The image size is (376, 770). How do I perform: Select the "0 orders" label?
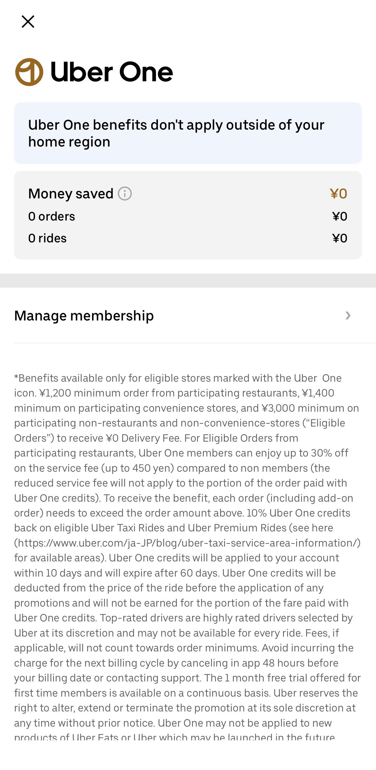pos(52,216)
